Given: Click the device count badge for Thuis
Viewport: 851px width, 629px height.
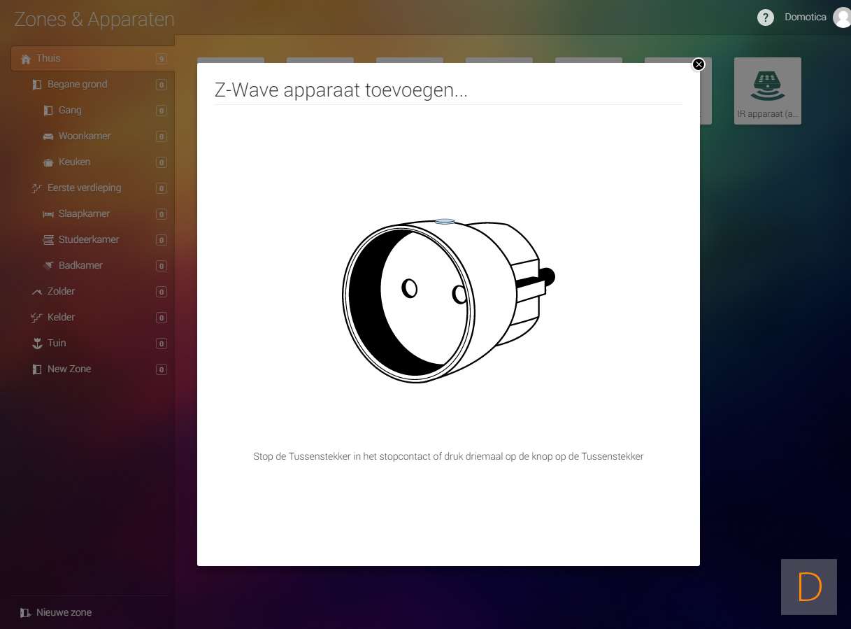Looking at the screenshot, I should tap(162, 59).
